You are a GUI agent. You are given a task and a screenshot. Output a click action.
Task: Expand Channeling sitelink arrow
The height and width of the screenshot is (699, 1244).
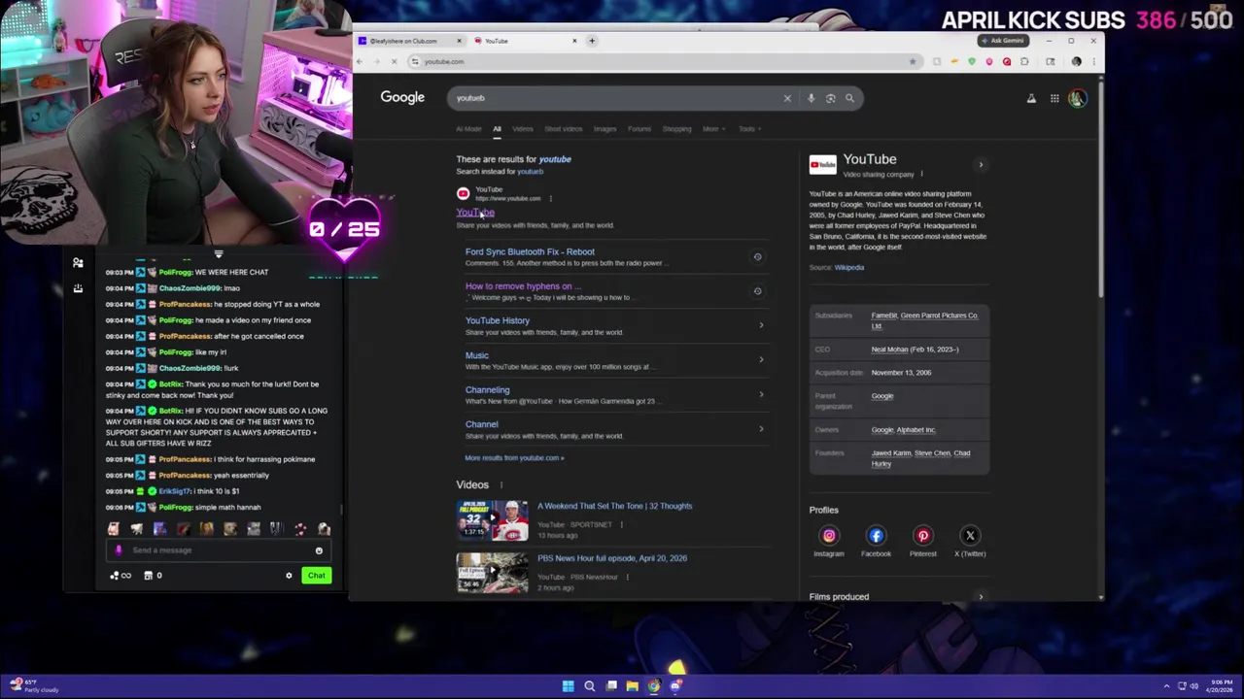pos(761,394)
